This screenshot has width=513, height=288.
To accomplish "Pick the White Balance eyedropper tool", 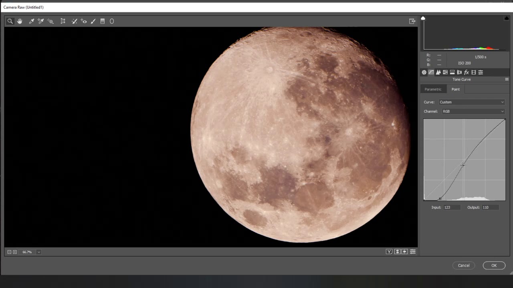I will click(x=32, y=21).
